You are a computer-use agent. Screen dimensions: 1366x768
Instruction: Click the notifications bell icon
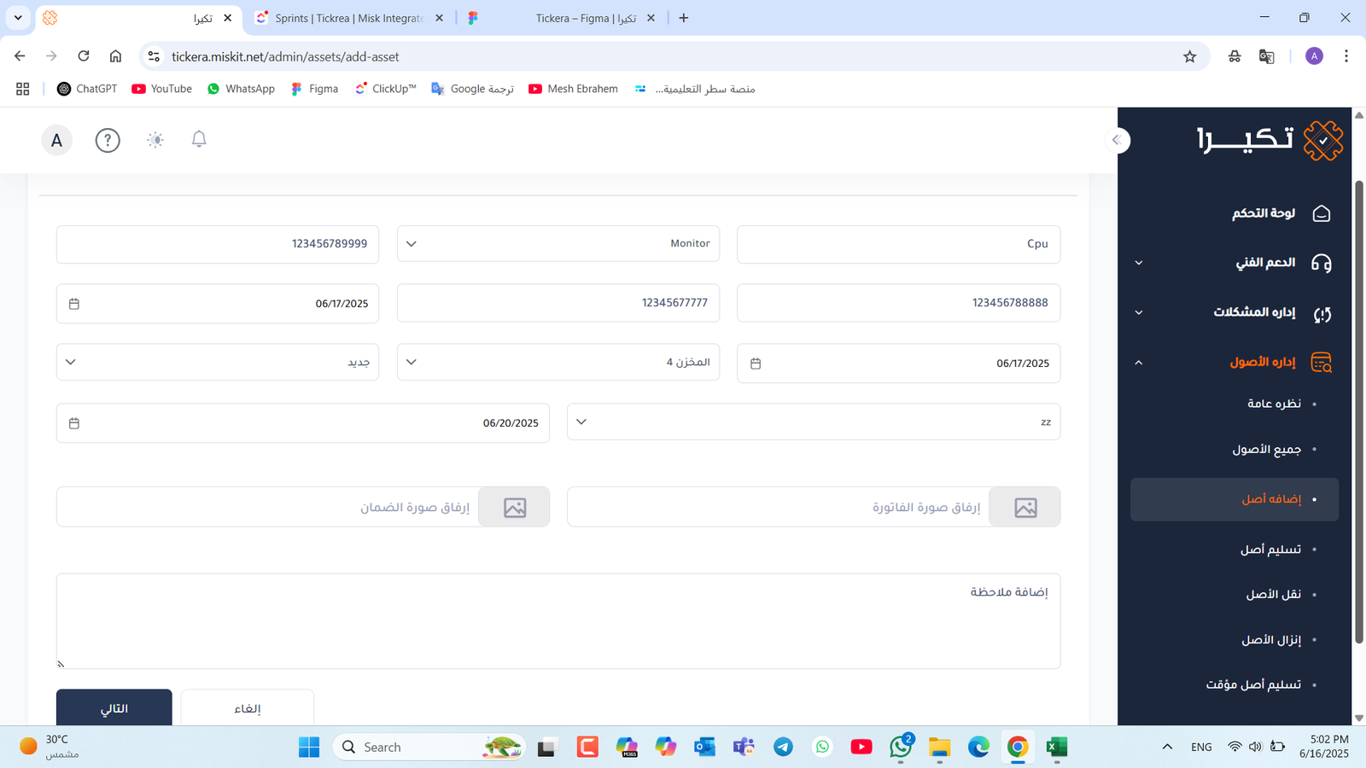coord(199,139)
